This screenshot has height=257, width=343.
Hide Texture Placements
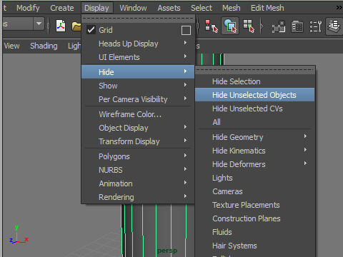pyautogui.click(x=255, y=205)
